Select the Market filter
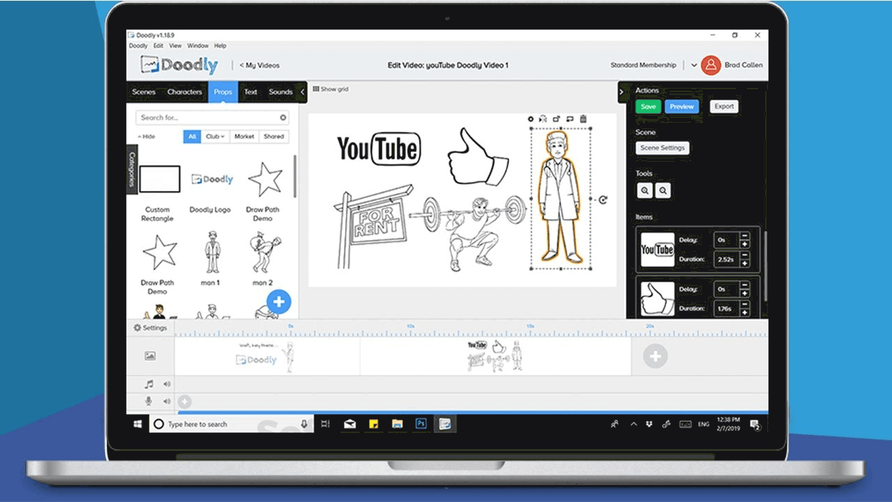Viewport: 892px width, 502px height. tap(244, 137)
